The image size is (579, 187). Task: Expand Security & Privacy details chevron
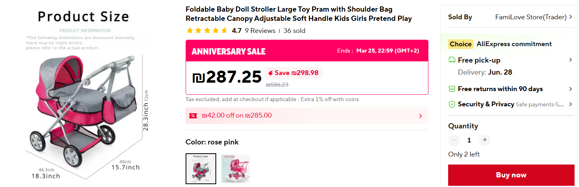click(x=570, y=104)
